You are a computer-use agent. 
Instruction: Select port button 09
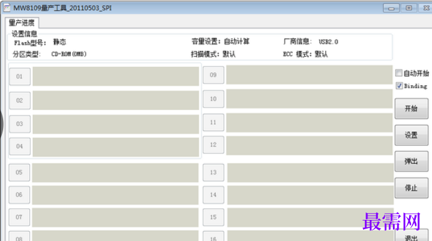[x=214, y=75]
